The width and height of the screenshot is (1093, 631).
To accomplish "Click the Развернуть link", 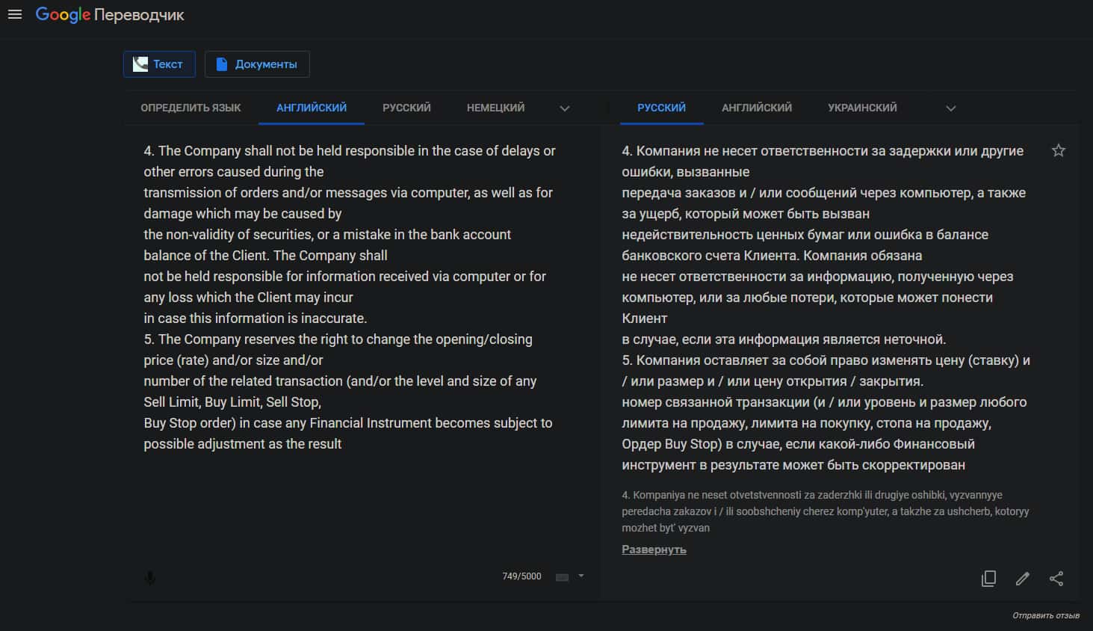I will click(654, 550).
